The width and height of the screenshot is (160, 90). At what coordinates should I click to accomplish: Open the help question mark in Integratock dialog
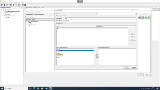pos(132,10)
